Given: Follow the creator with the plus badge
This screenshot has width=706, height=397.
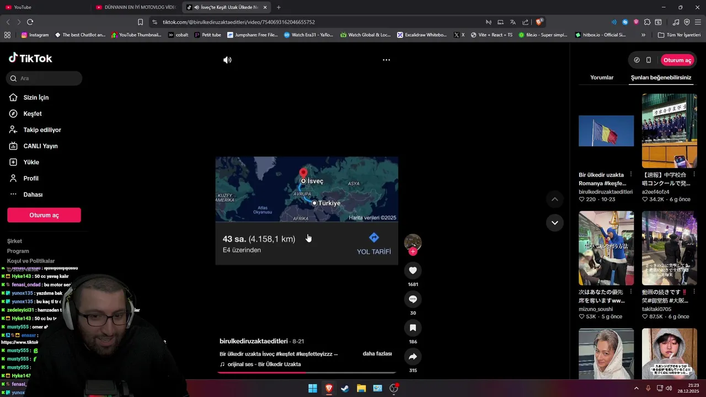Looking at the screenshot, I should [x=413, y=251].
